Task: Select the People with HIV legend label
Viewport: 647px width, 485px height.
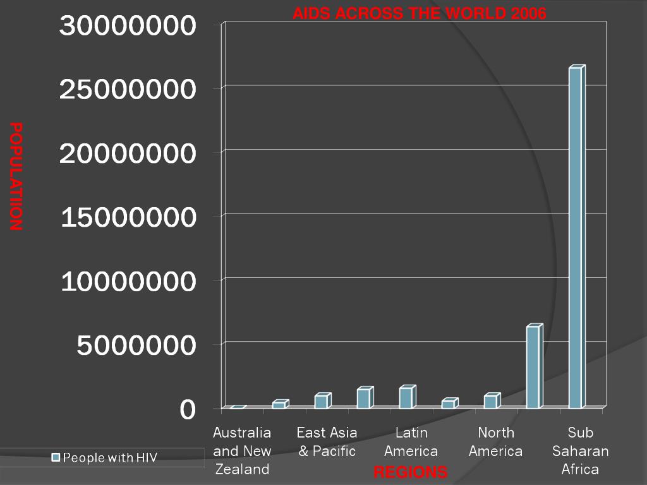Action: tap(110, 457)
